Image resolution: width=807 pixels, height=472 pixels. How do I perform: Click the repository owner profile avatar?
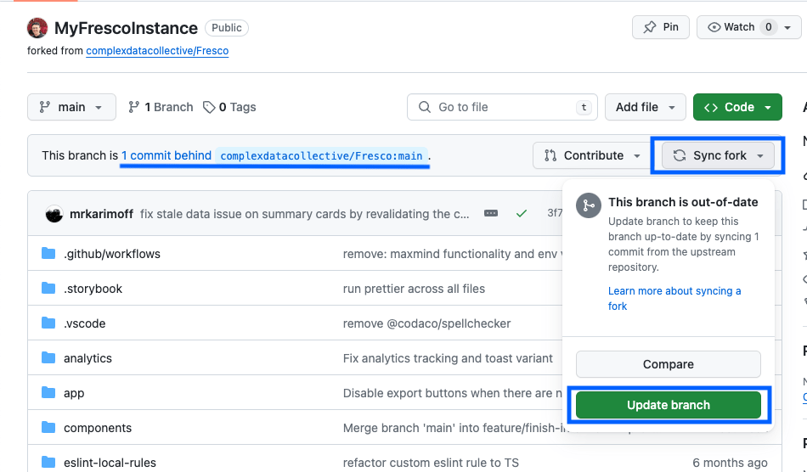(37, 28)
